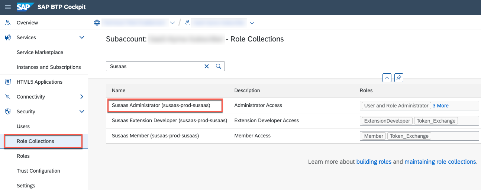Collapse the Services section
The height and width of the screenshot is (190, 481).
click(x=82, y=37)
